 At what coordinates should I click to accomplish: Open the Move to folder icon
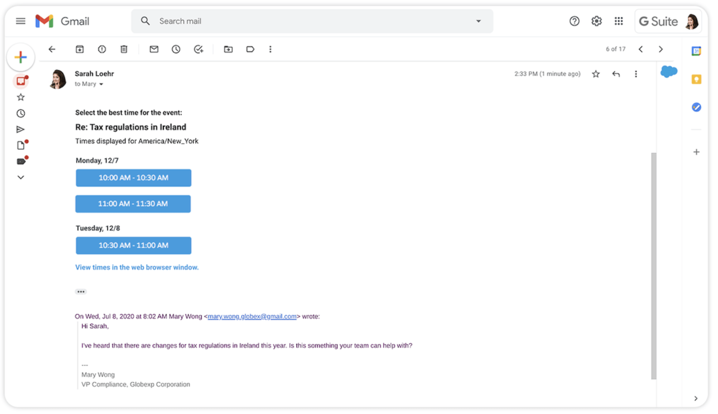(x=228, y=49)
